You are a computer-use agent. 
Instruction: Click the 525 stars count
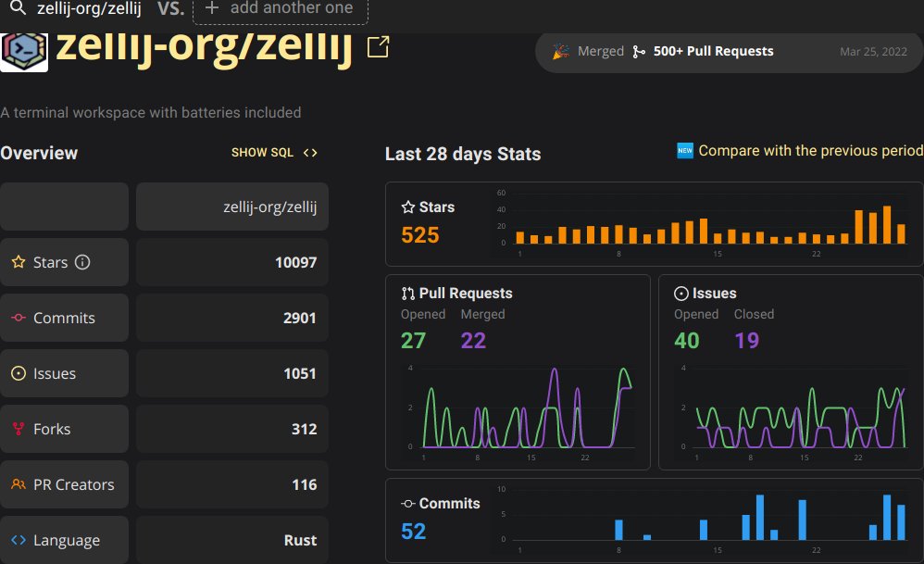coord(420,235)
